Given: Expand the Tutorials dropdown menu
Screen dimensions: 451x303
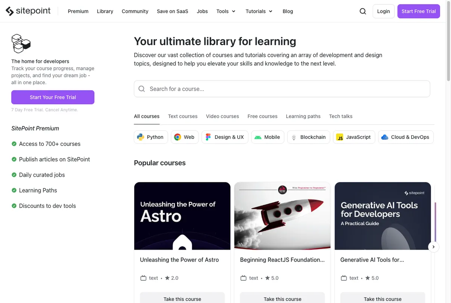Looking at the screenshot, I should coord(259,11).
